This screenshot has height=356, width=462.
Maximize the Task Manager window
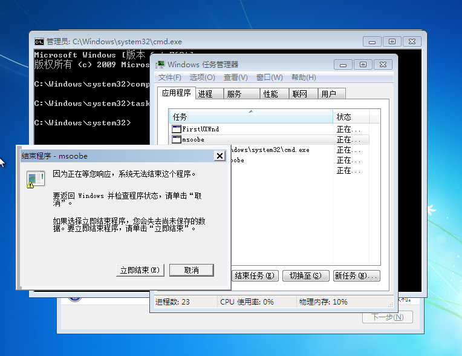[363, 65]
